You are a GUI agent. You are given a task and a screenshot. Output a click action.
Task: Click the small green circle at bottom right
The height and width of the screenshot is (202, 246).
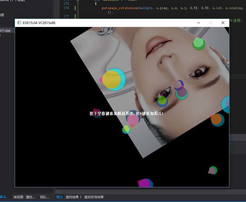pyautogui.click(x=213, y=170)
